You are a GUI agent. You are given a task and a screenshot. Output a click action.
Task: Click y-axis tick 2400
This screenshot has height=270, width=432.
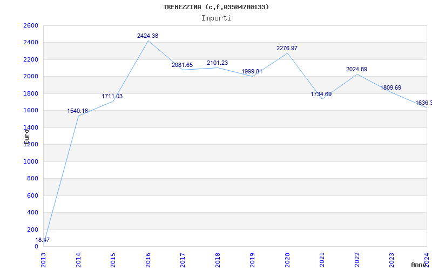tap(31, 43)
